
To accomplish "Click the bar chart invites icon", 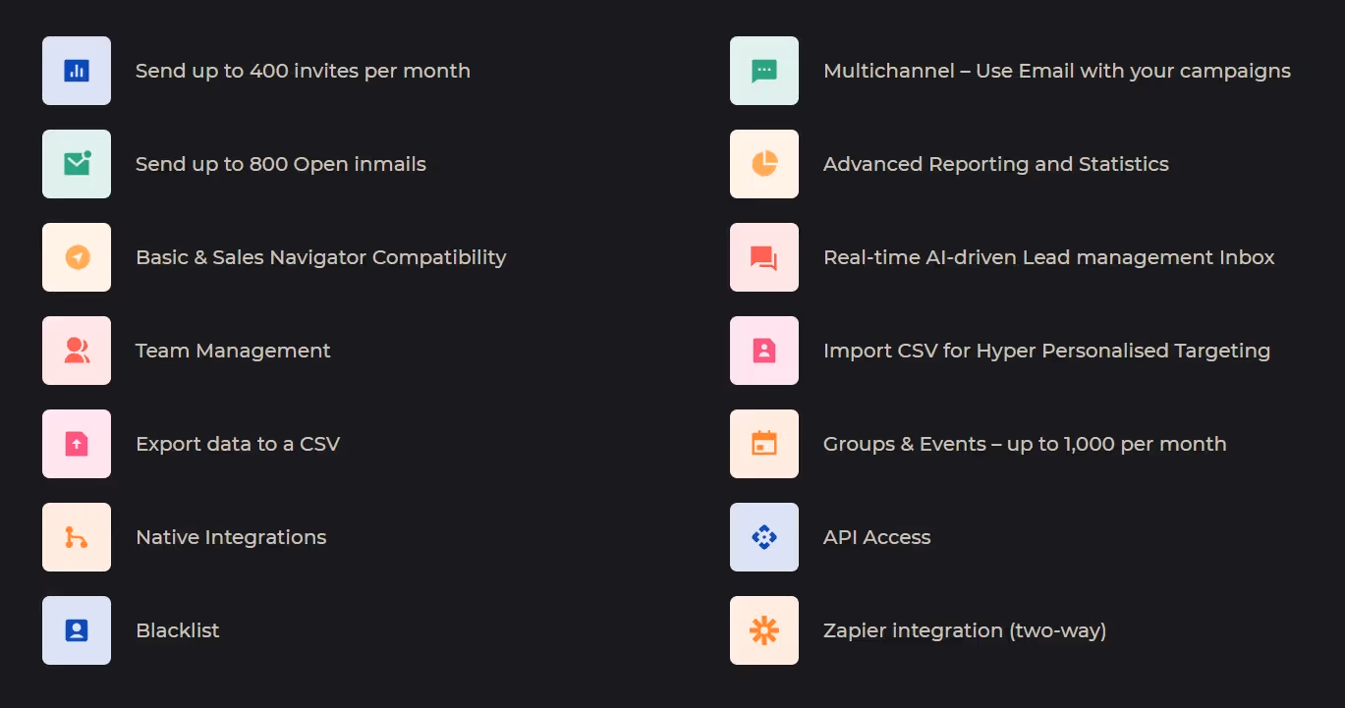I will pyautogui.click(x=76, y=70).
